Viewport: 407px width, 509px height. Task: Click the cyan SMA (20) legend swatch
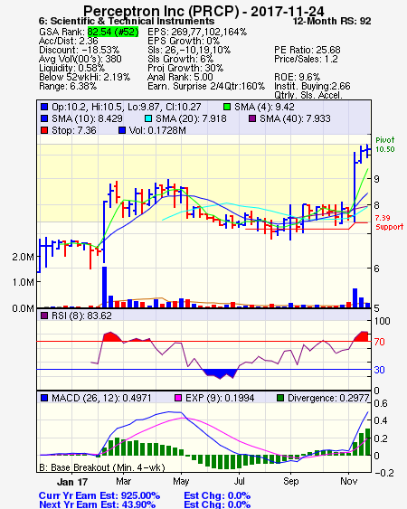click(x=148, y=118)
